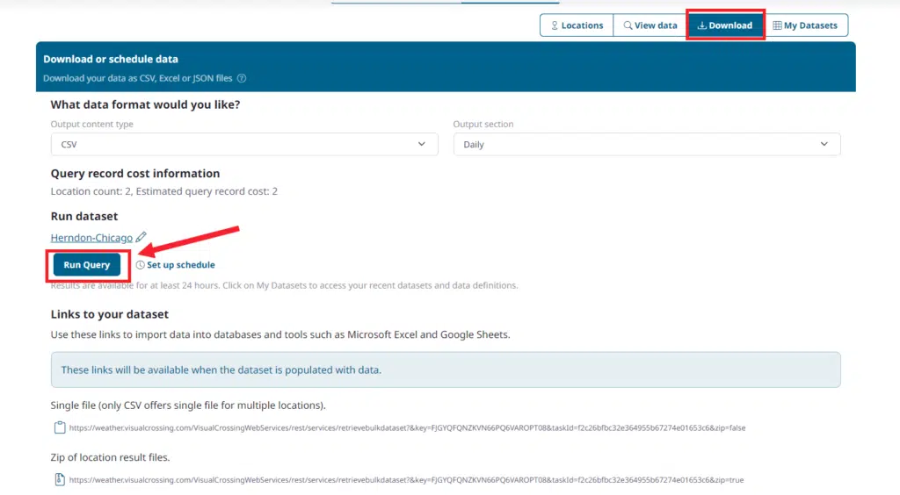This screenshot has width=900, height=495.
Task: Click the single file URL ending zip=false
Action: click(x=407, y=428)
